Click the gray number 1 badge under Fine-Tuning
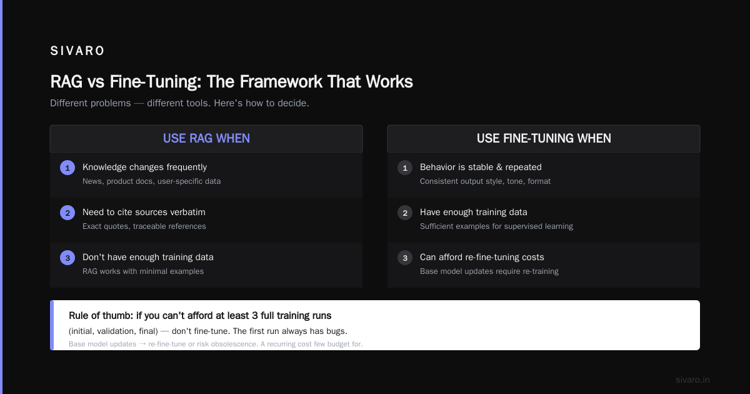750x394 pixels. 405,168
